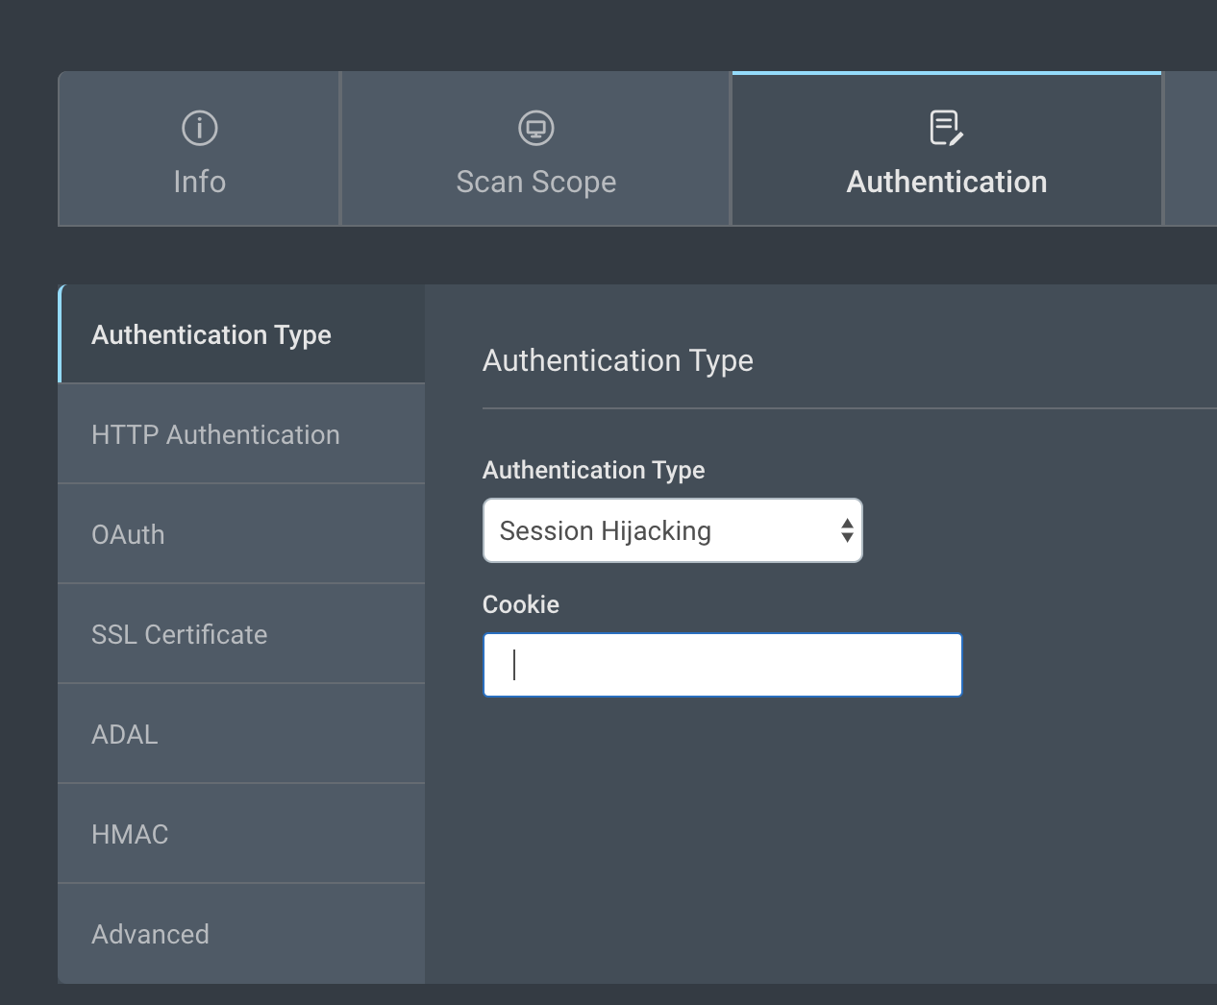1217x1005 pixels.
Task: Select the Authentication tab label
Action: coord(946,182)
